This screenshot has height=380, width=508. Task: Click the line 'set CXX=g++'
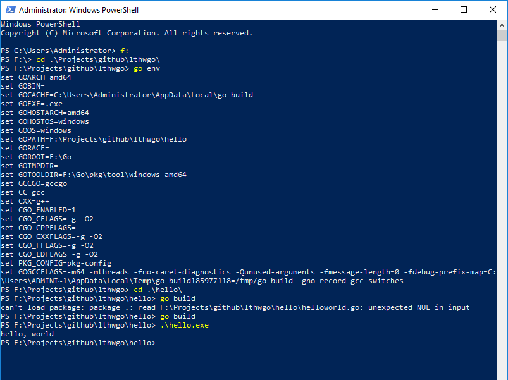tap(25, 201)
